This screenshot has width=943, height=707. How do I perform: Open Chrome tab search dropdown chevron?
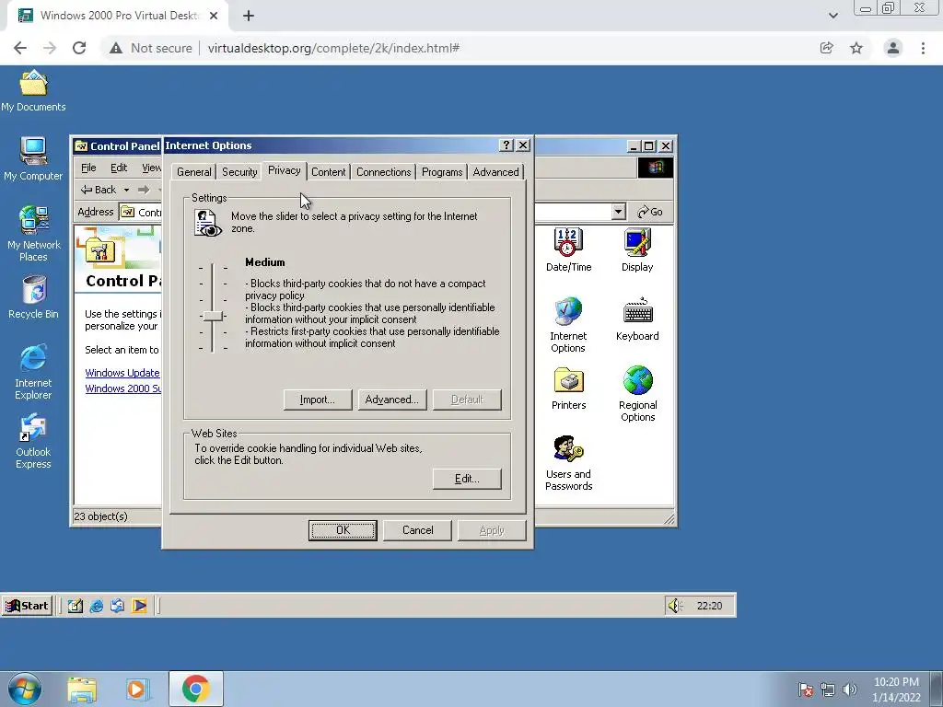click(x=832, y=16)
